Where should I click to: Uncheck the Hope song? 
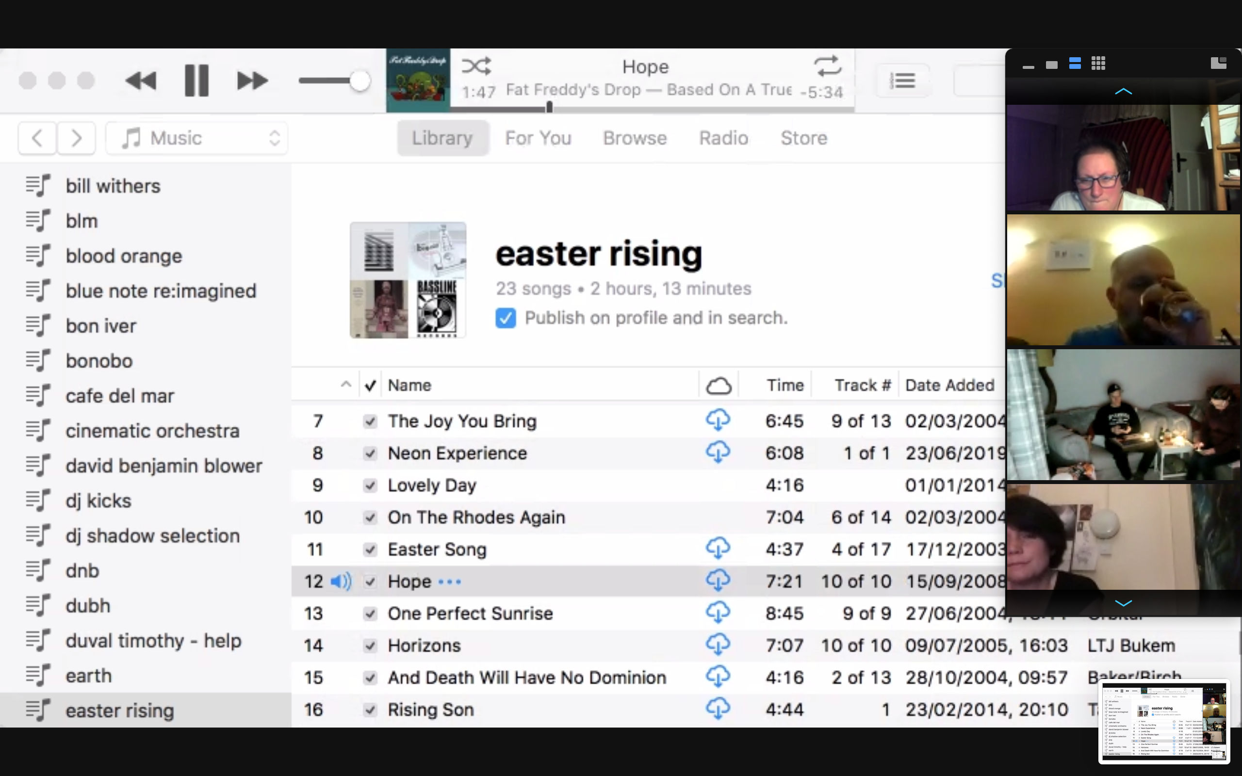370,582
